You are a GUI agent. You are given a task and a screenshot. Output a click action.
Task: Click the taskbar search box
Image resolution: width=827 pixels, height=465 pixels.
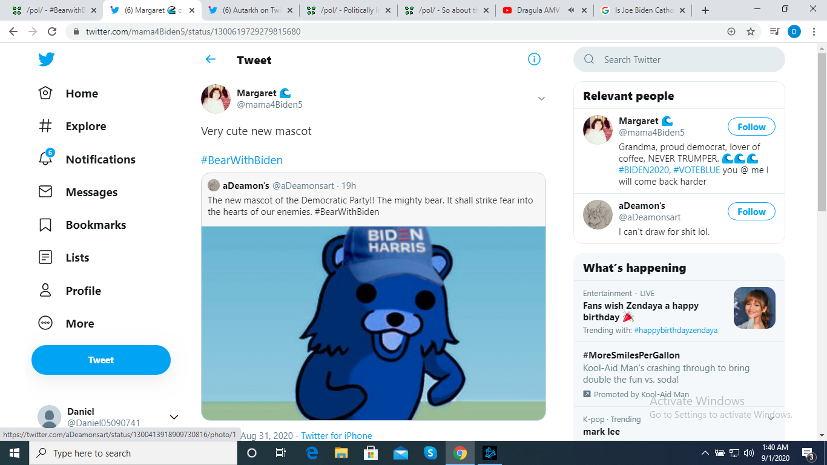(x=133, y=453)
